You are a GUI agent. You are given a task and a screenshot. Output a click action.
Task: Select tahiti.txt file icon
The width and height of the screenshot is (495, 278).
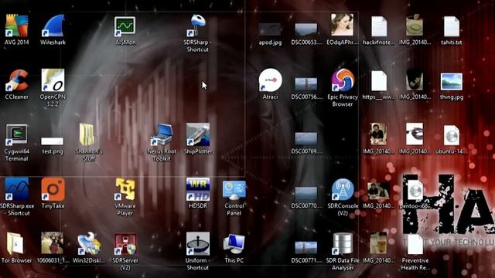coord(452,26)
